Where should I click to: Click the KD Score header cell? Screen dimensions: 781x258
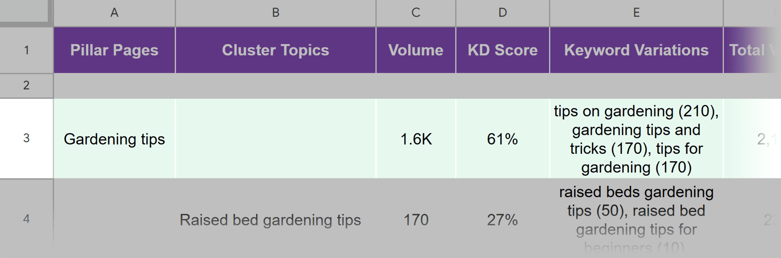(502, 50)
